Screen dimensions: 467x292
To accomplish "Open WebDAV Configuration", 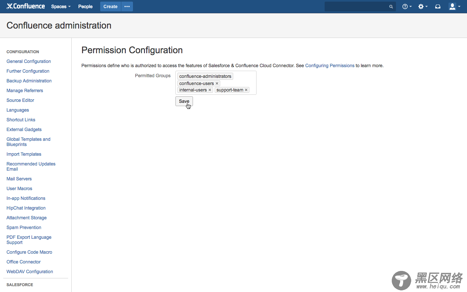I will tap(30, 272).
